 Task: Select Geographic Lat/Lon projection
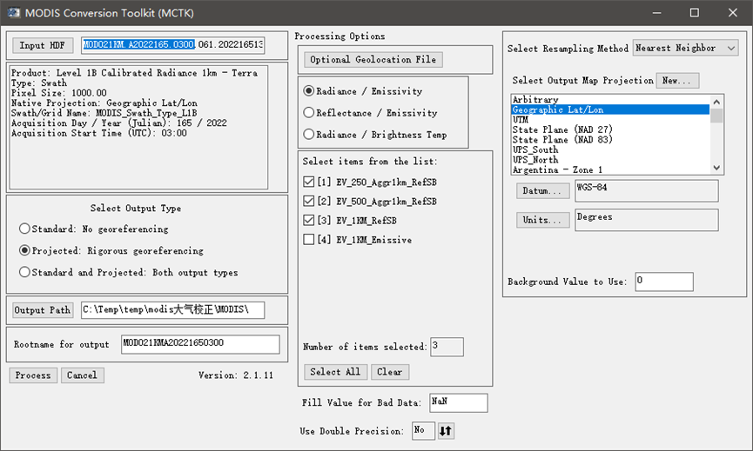click(610, 109)
